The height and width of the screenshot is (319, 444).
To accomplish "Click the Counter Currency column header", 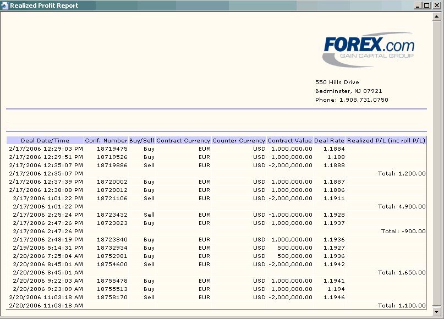I will 239,140.
